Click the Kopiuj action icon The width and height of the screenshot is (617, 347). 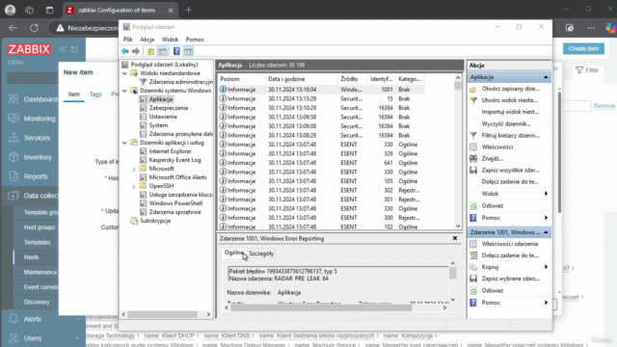(473, 267)
